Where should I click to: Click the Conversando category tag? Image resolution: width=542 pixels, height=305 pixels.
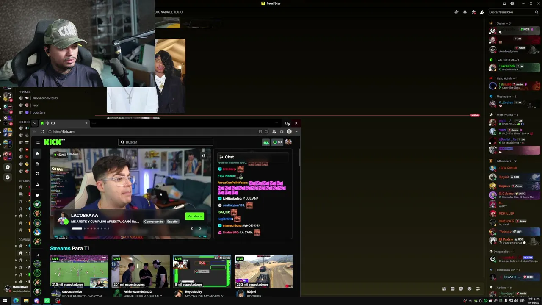(x=153, y=222)
